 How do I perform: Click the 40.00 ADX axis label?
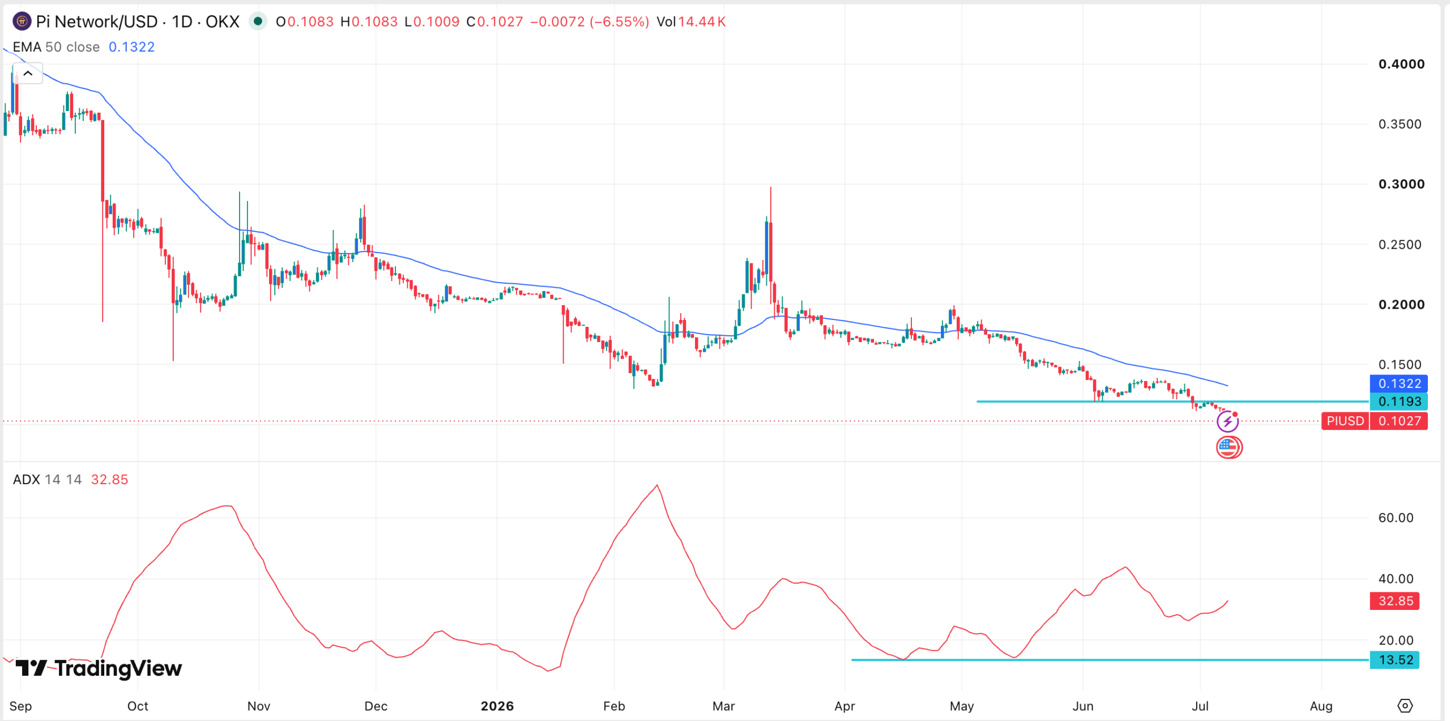pos(1396,579)
